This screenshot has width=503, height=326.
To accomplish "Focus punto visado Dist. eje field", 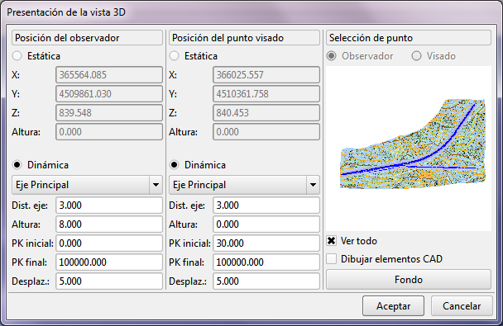I will pos(266,205).
